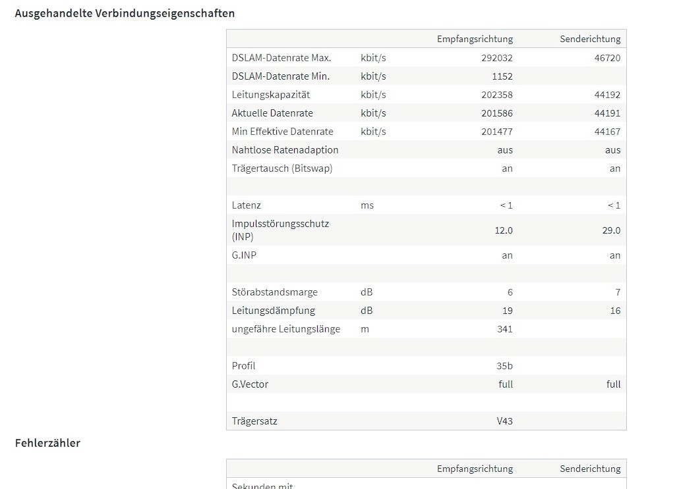The height and width of the screenshot is (489, 677).
Task: Click Senderichtung header in Fehlerzähler table
Action: click(590, 469)
